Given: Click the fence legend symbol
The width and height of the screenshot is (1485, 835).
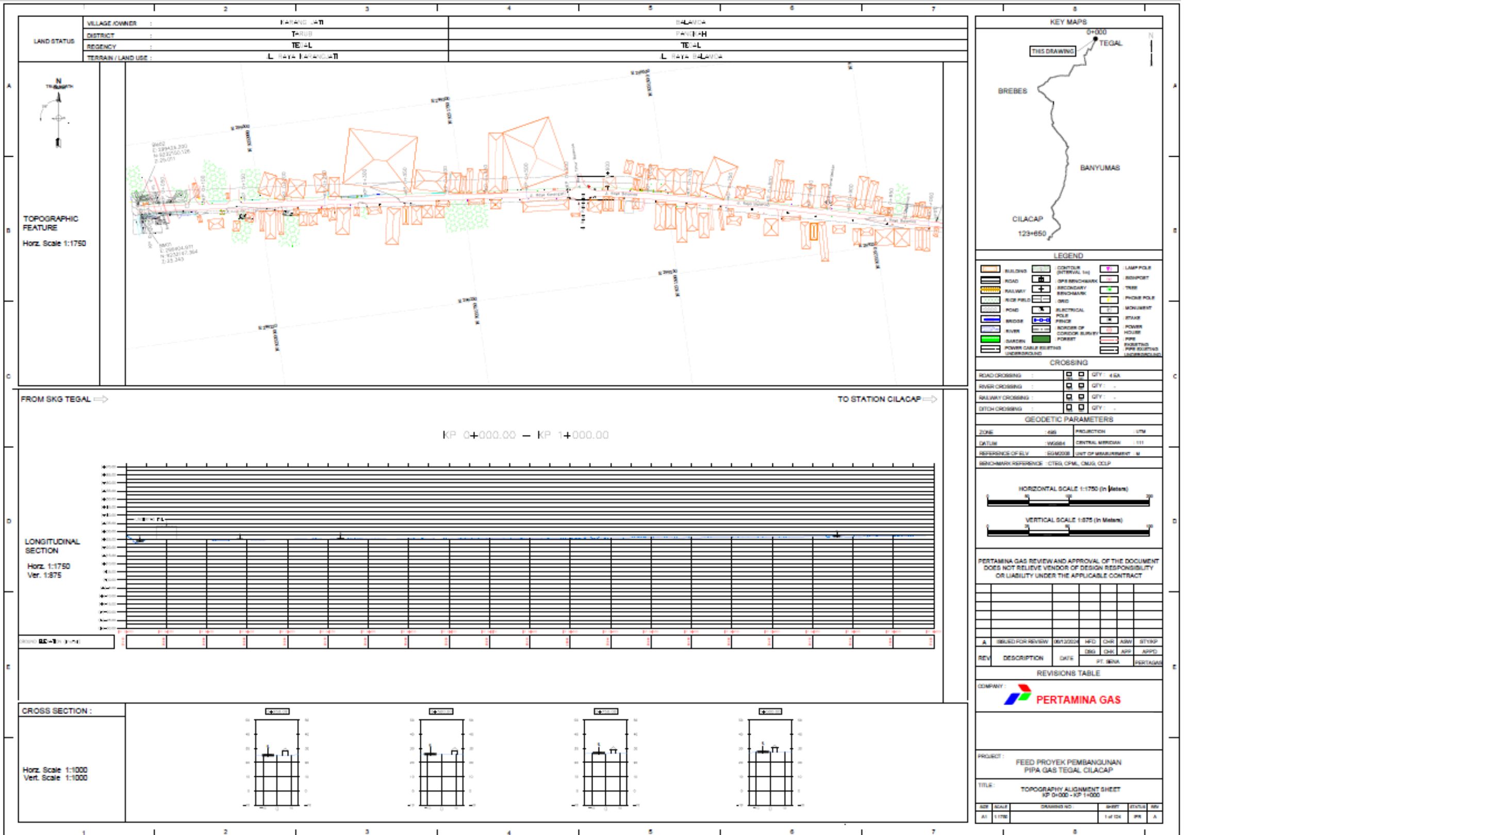Looking at the screenshot, I should [1041, 320].
